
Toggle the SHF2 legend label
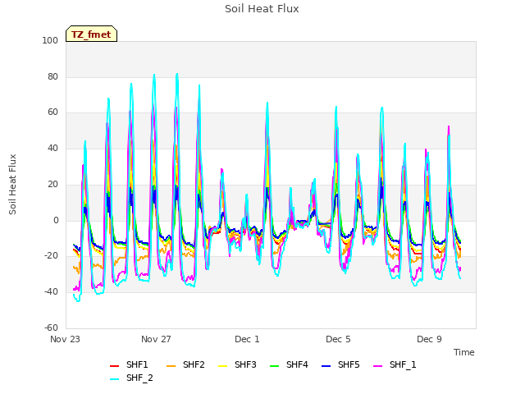pyautogui.click(x=194, y=364)
